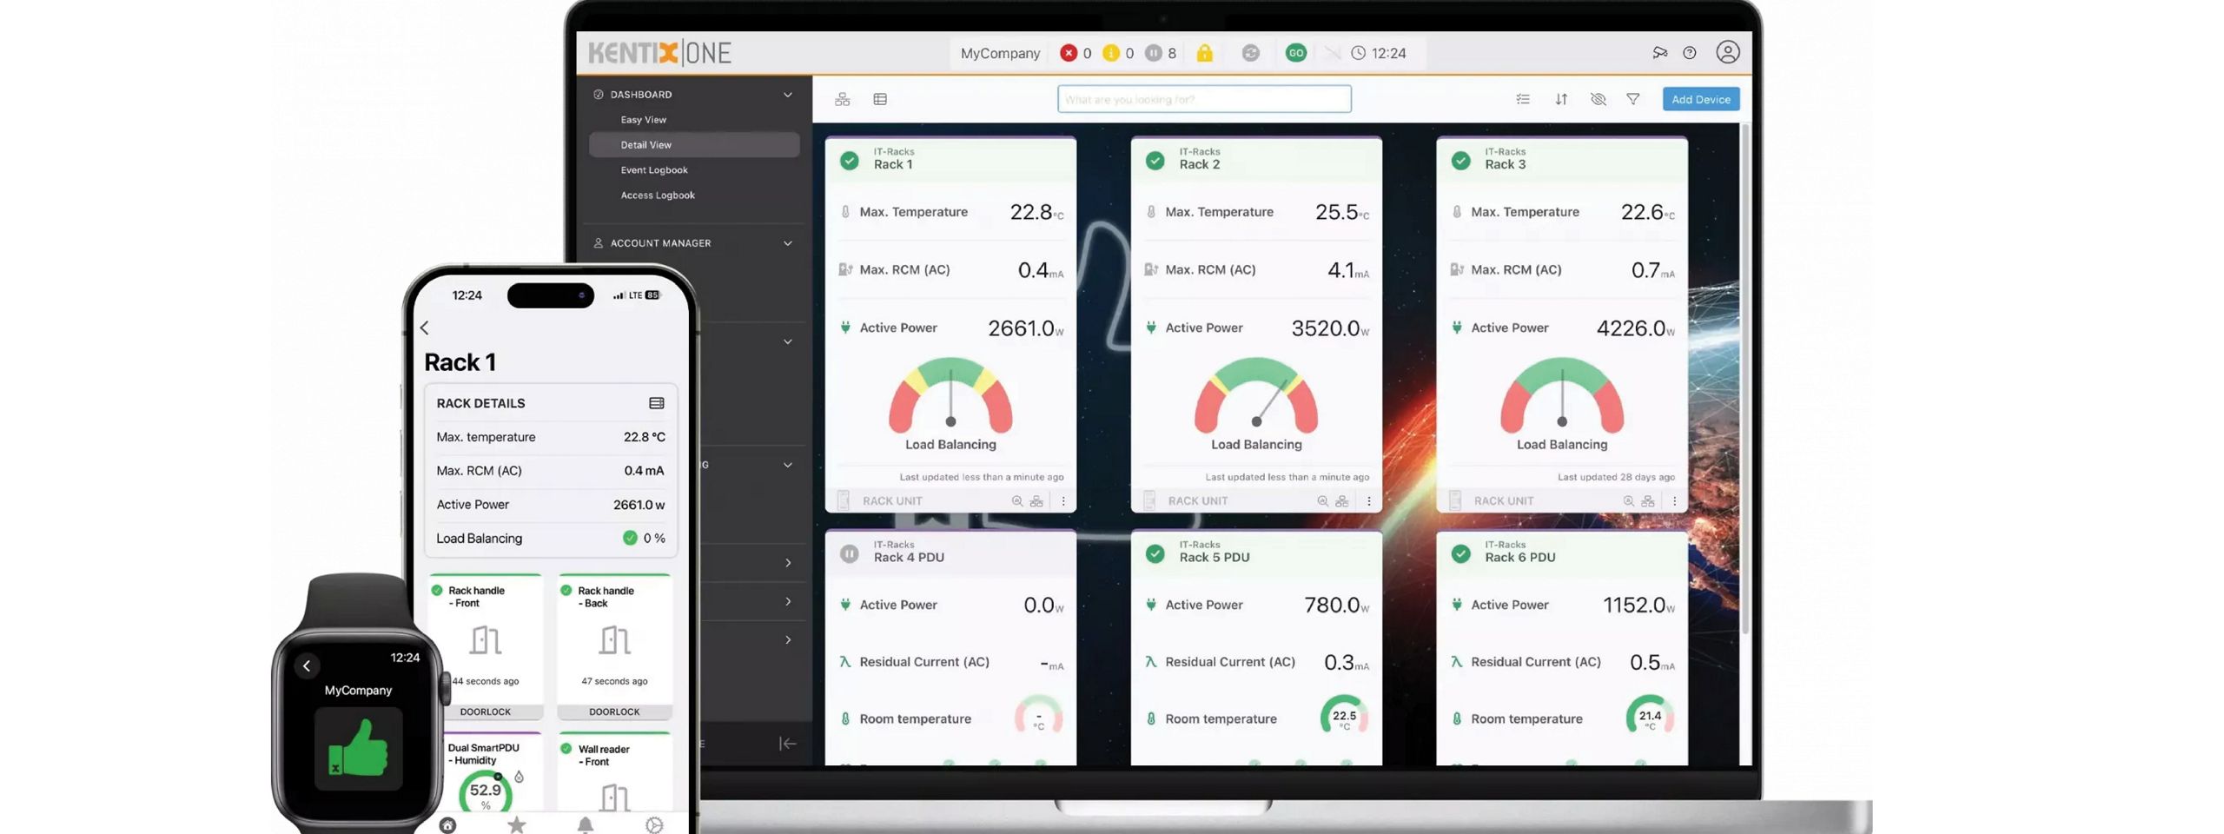Click the Add Device button

pos(1700,99)
